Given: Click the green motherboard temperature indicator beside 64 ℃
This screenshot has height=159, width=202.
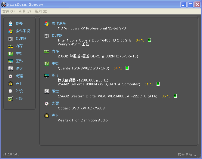Looking at the screenshot, I should point(127,68).
